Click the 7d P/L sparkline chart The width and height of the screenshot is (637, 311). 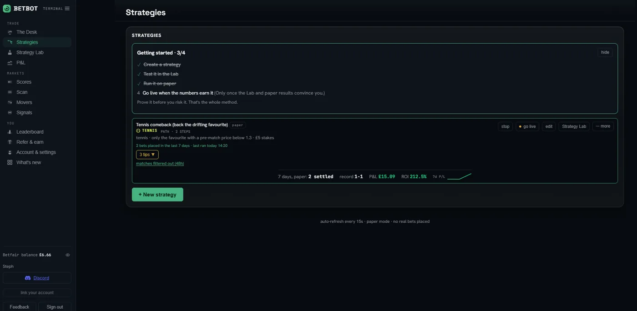(459, 176)
